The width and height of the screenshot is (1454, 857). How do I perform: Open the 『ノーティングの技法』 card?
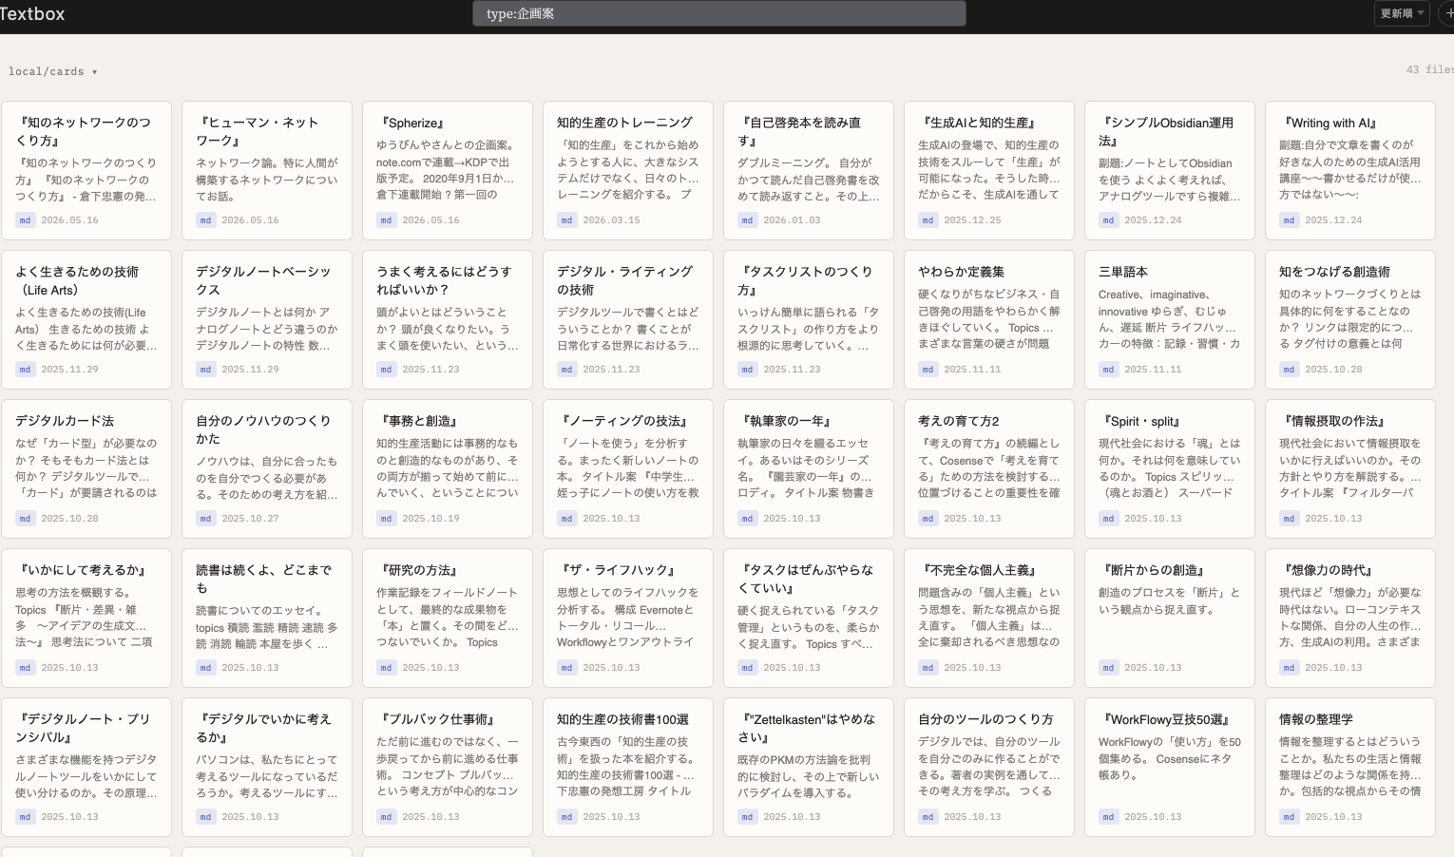[x=628, y=469]
